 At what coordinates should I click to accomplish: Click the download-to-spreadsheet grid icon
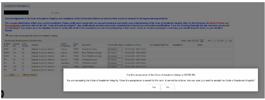coord(202,41)
